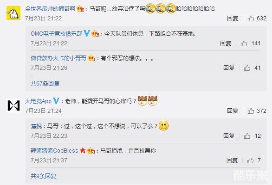Click the membership crown icon beside 全世界最帅的楠哥啊
Viewport: 272px width, 185px height.
(x=80, y=9)
